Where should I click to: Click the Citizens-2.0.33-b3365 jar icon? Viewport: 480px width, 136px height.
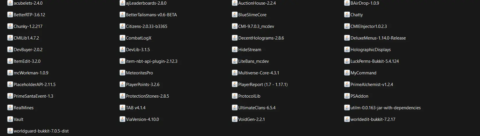pyautogui.click(x=122, y=26)
